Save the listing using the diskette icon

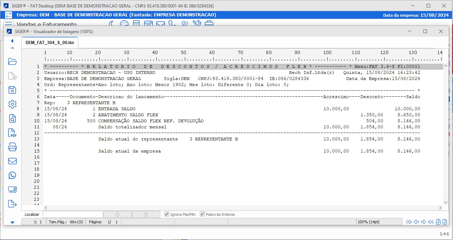point(12,90)
